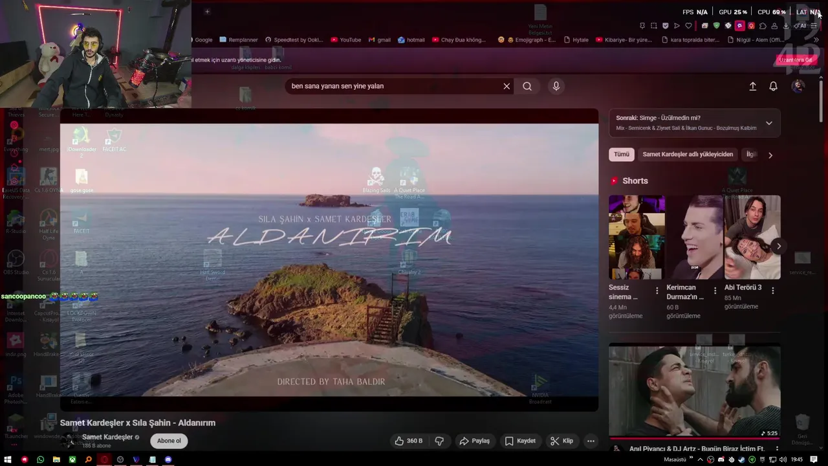Open the 'Kibariye- Bir yüre...' bookmark
The height and width of the screenshot is (466, 828).
coord(624,39)
